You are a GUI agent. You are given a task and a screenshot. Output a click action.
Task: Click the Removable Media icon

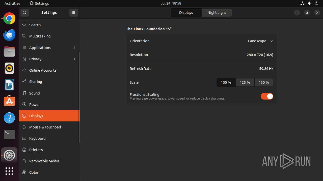coord(24,161)
